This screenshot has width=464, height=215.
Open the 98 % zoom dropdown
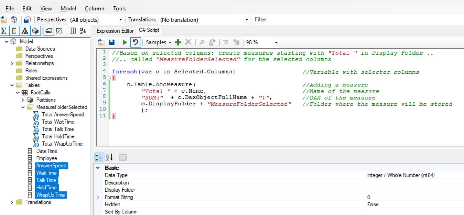(276, 43)
